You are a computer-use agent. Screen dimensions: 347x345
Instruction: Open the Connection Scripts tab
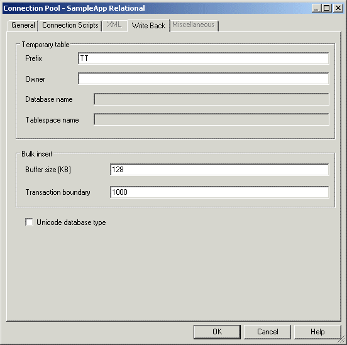(70, 25)
